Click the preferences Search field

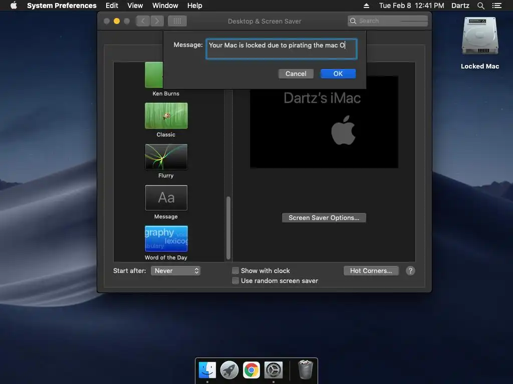[388, 21]
